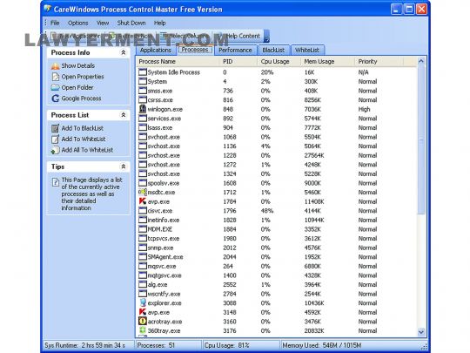The width and height of the screenshot is (470, 353).
Task: Open the Shut Down menu
Action: [x=131, y=23]
